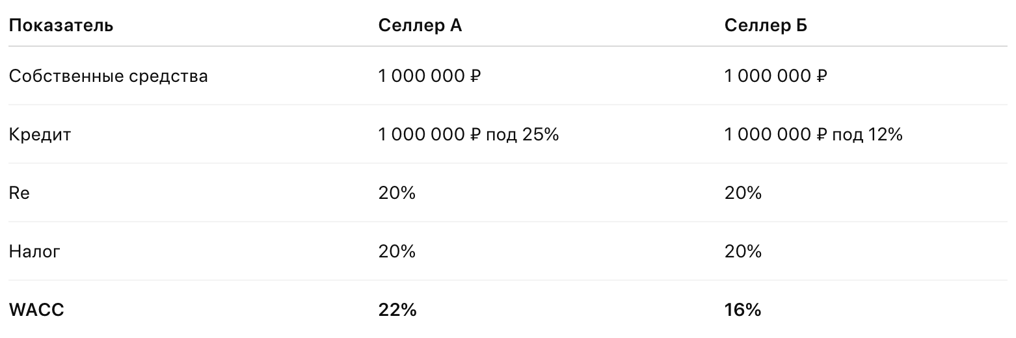Select the Налог row label

click(34, 251)
